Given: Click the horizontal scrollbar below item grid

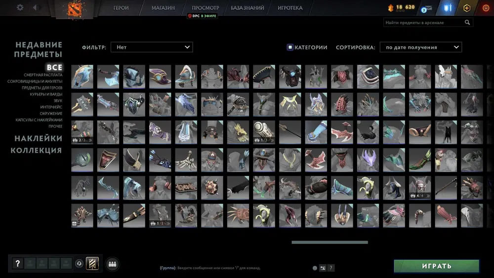Looking at the screenshot, I should [329, 242].
